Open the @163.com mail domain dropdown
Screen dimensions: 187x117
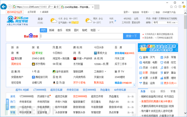tap(172, 22)
